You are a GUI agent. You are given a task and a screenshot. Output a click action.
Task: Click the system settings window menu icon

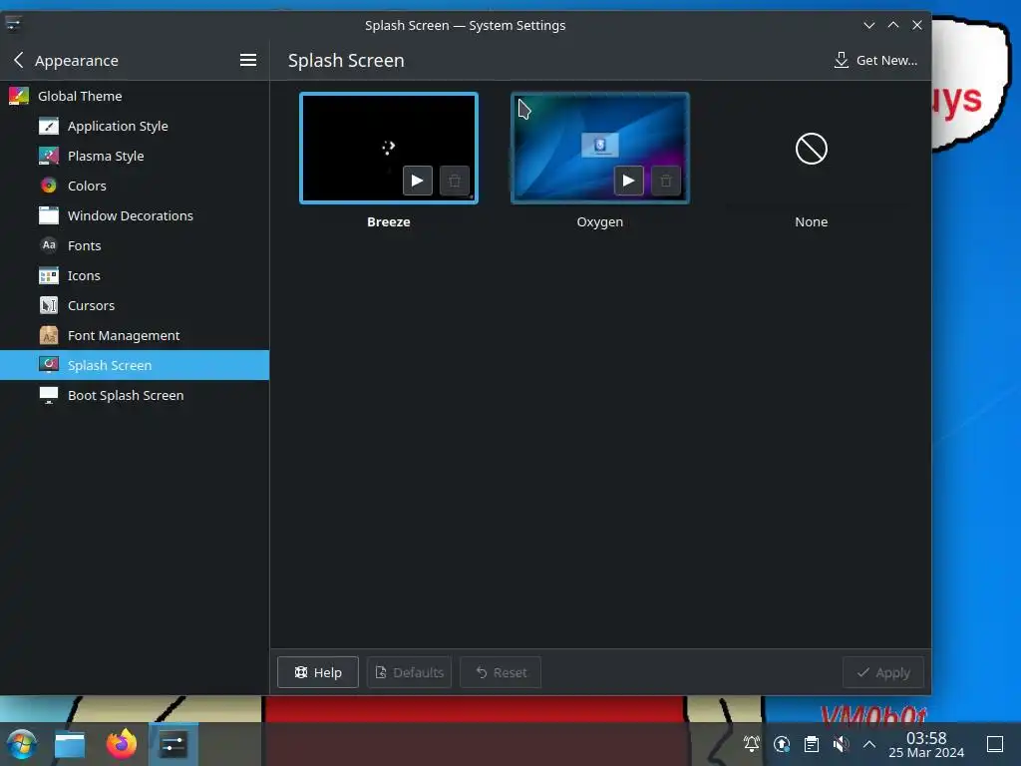[x=13, y=25]
